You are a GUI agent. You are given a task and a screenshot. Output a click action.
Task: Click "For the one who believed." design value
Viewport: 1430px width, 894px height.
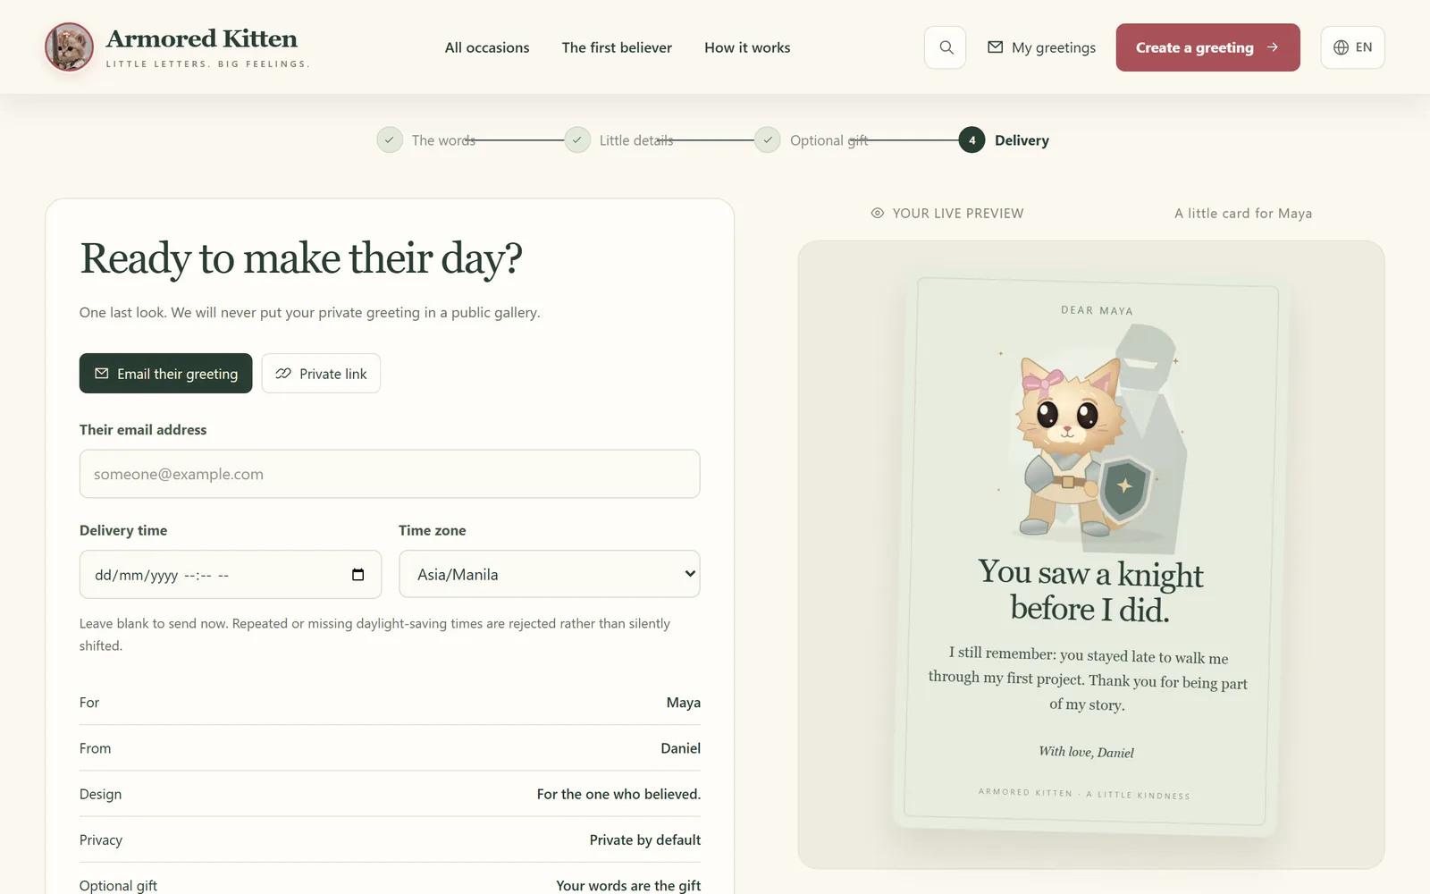618,794
